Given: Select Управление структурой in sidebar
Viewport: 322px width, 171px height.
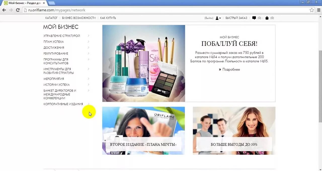Looking at the screenshot, I should coord(62,36).
